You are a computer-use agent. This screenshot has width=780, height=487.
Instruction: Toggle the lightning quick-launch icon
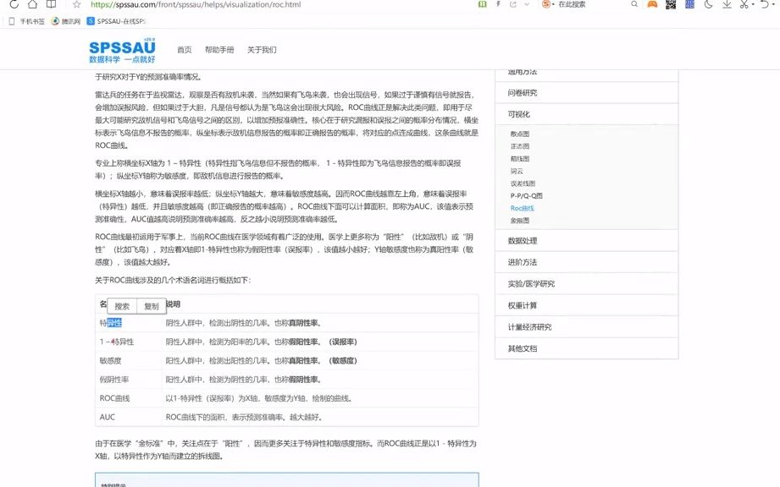(498, 6)
